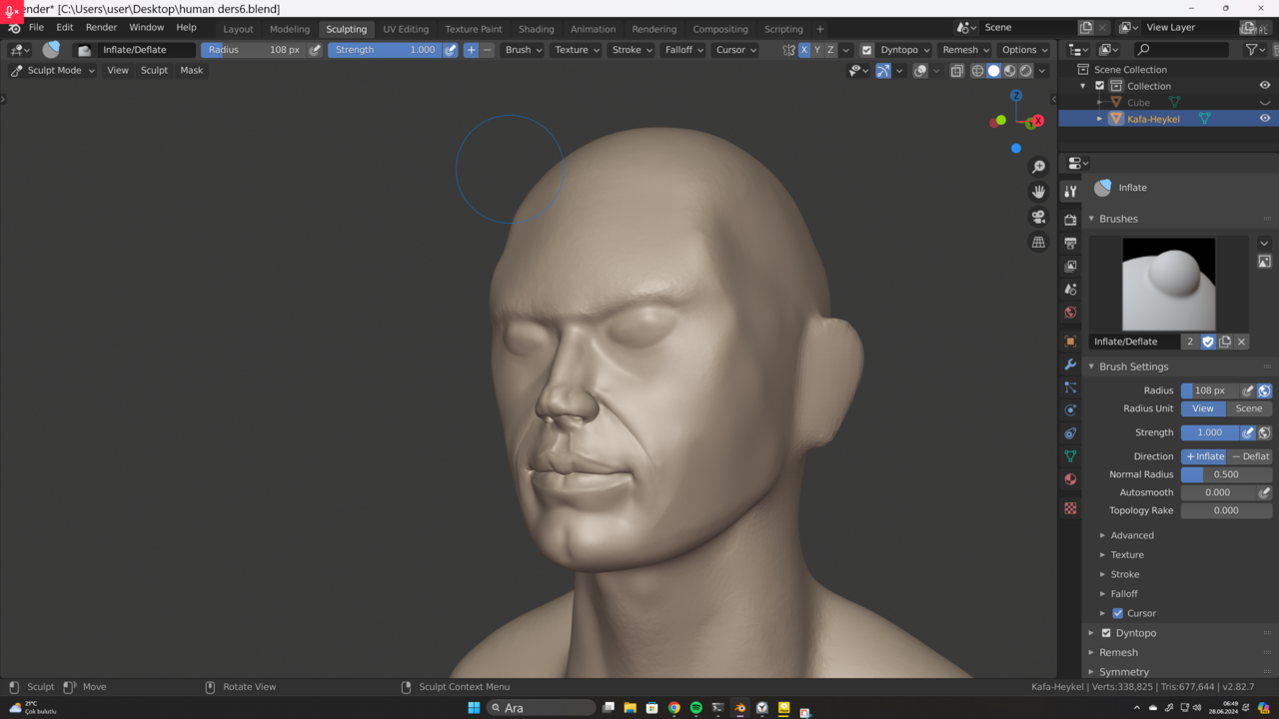
Task: Switch to the Shading workspace tab
Action: pyautogui.click(x=536, y=29)
